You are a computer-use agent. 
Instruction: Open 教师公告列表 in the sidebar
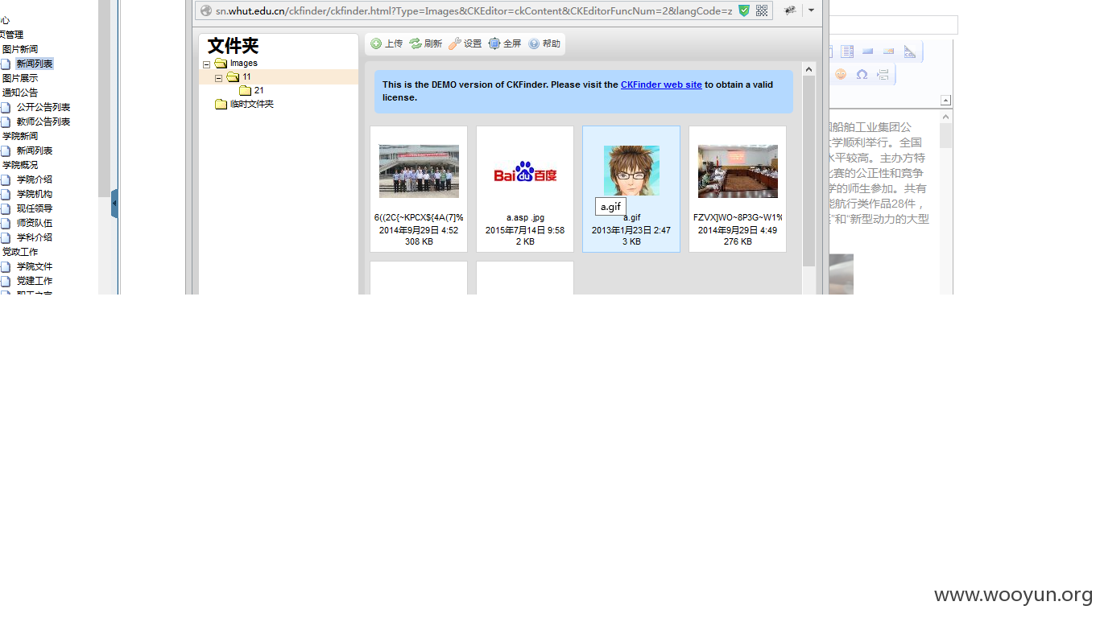point(43,122)
